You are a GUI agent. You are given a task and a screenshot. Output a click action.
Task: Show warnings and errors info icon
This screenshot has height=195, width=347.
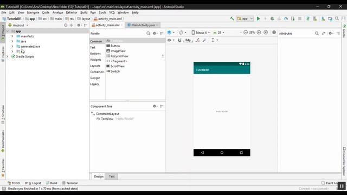(274, 32)
